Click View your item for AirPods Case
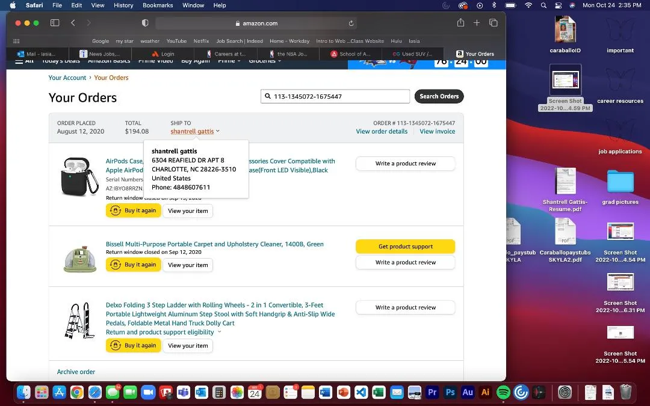This screenshot has height=406, width=650. point(188,211)
